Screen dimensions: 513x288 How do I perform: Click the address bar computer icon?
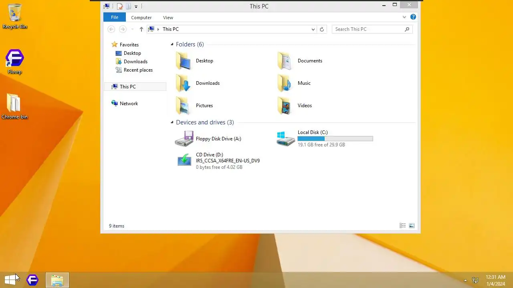tap(151, 29)
